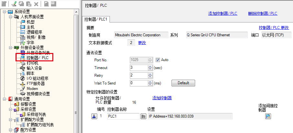Open I/O 驱动程序 settings
Viewport: 293px width, 133px height.
point(37,78)
